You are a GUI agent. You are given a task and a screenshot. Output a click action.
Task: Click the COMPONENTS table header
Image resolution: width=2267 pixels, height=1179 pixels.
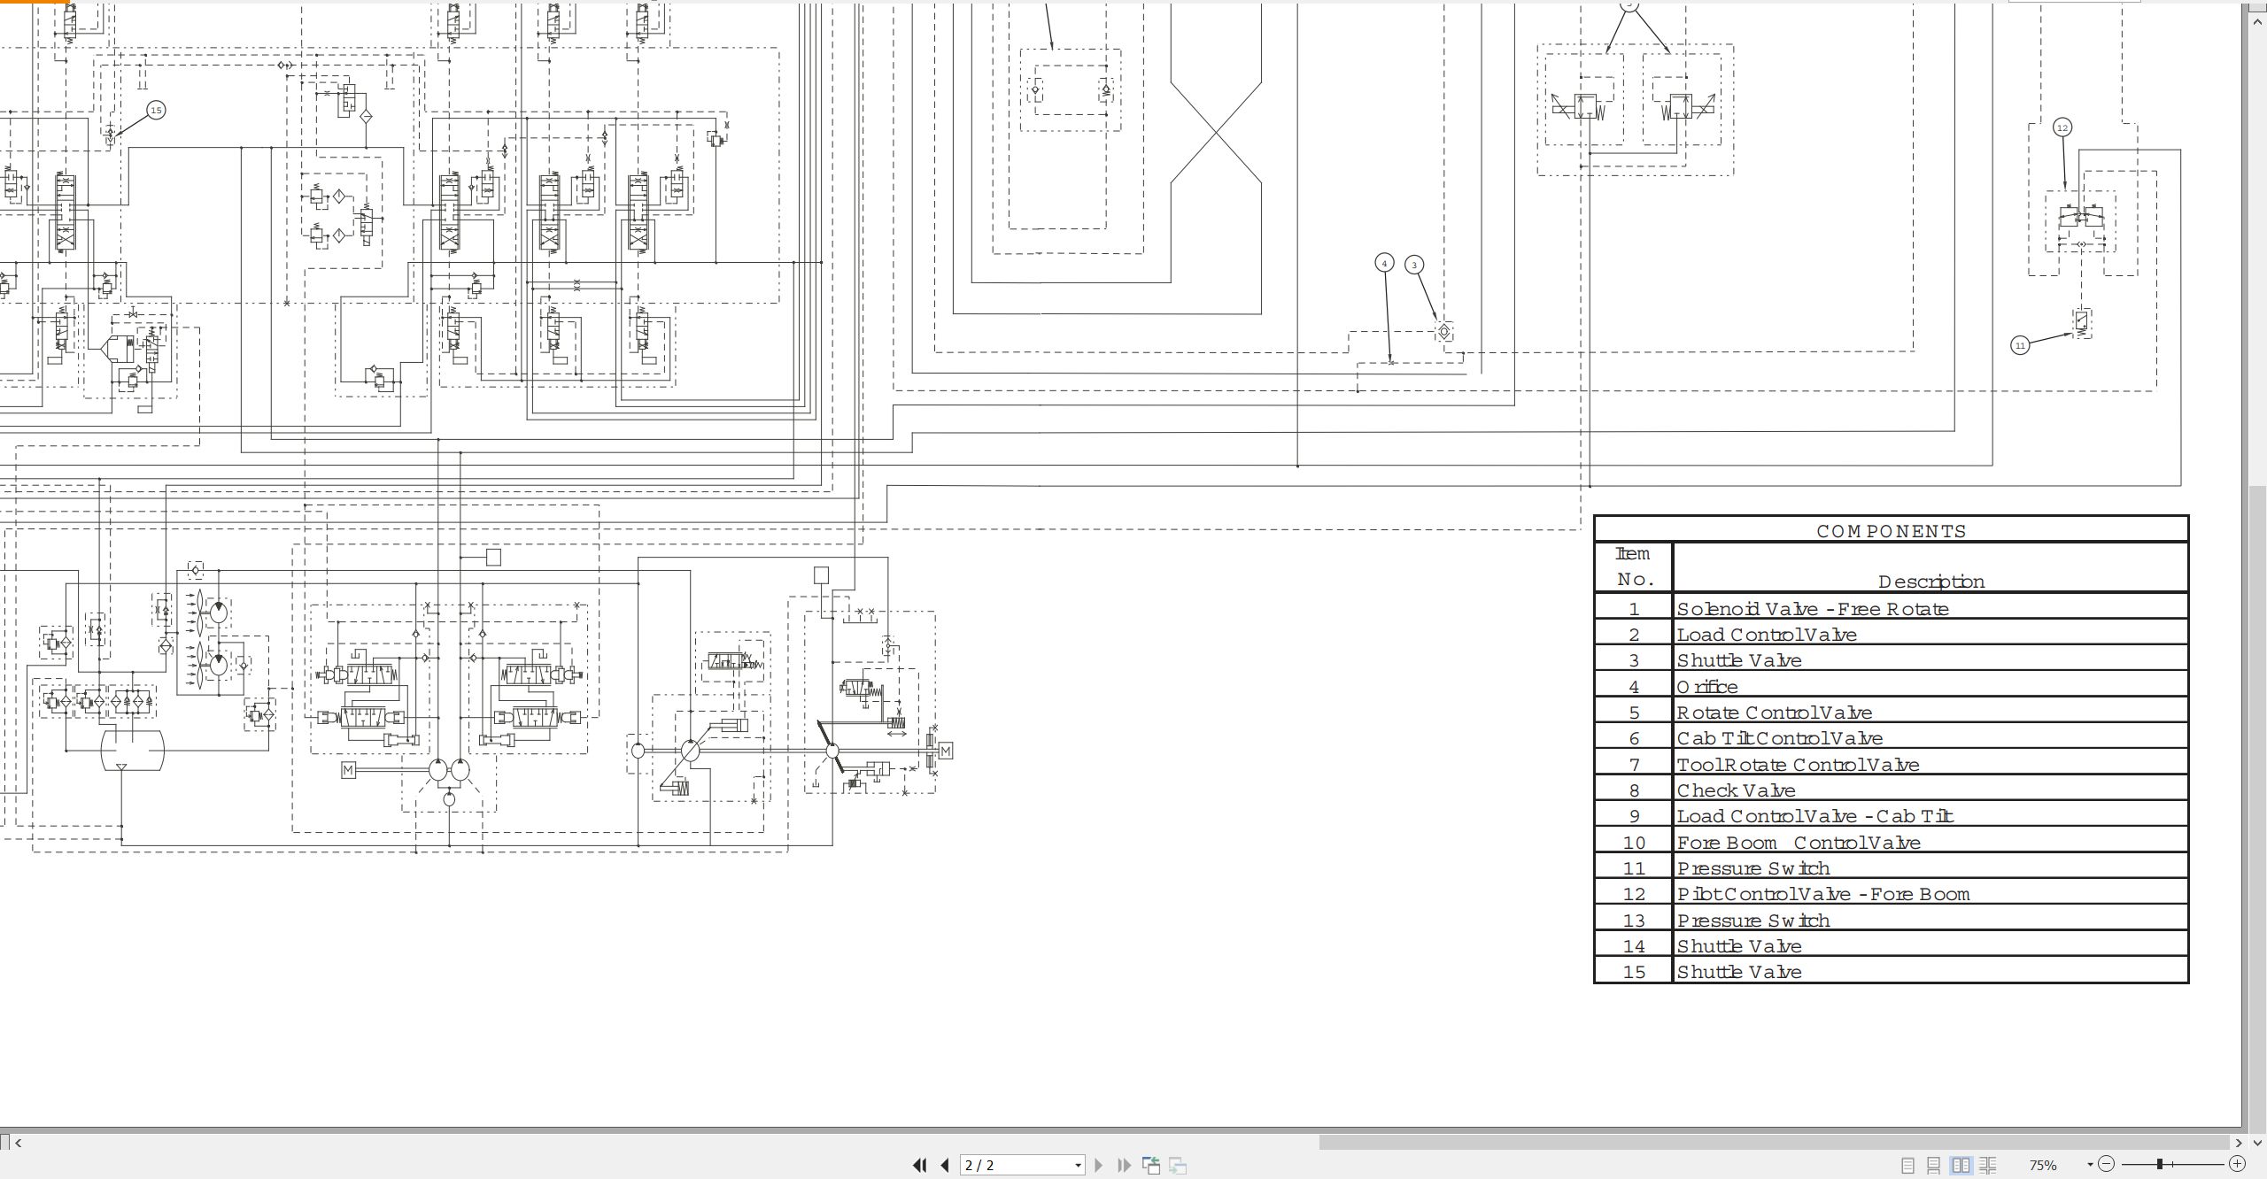[1892, 531]
